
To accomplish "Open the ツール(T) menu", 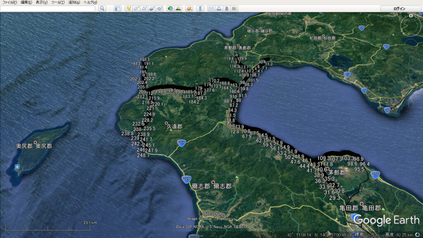I will [58, 2].
